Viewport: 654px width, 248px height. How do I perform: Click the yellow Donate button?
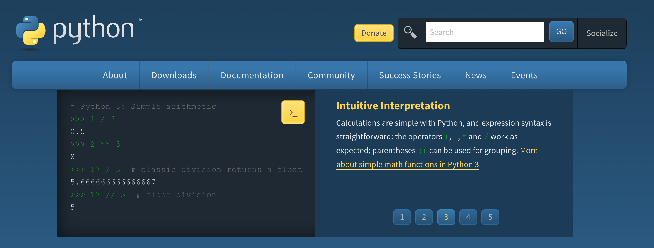pyautogui.click(x=374, y=33)
